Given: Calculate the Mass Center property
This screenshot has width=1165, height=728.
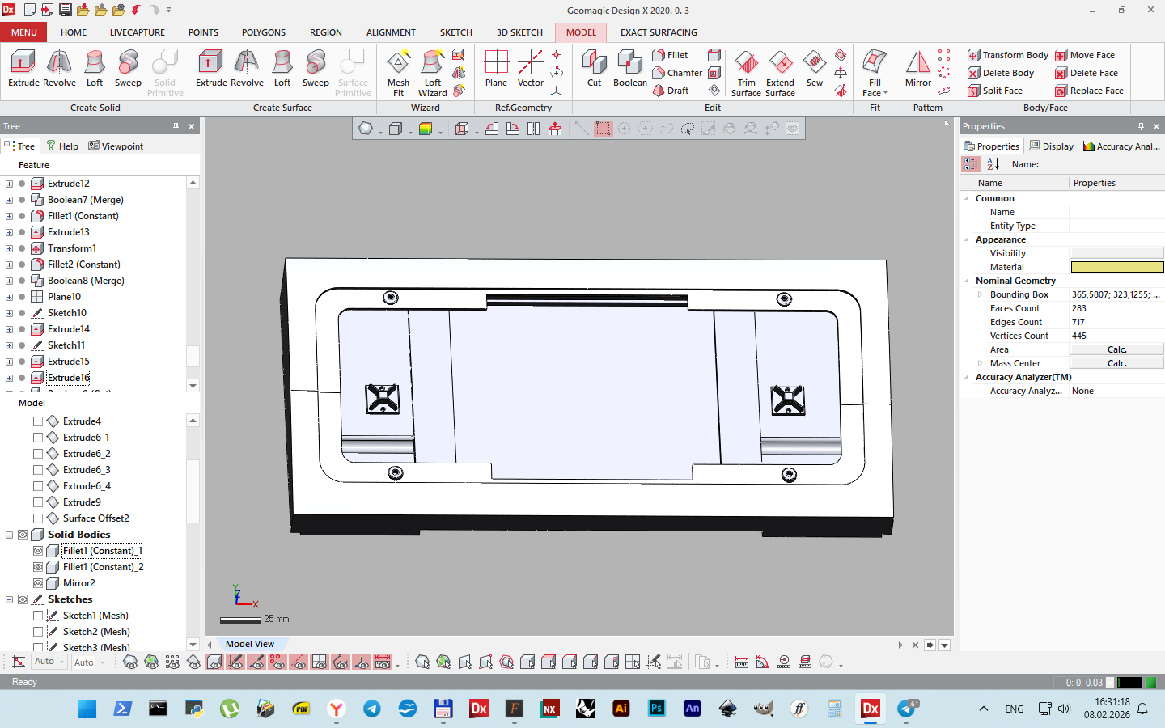Looking at the screenshot, I should [1116, 363].
